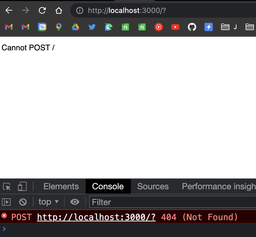Open the Google Calendar bookmark
The image size is (256, 237).
(x=42, y=27)
